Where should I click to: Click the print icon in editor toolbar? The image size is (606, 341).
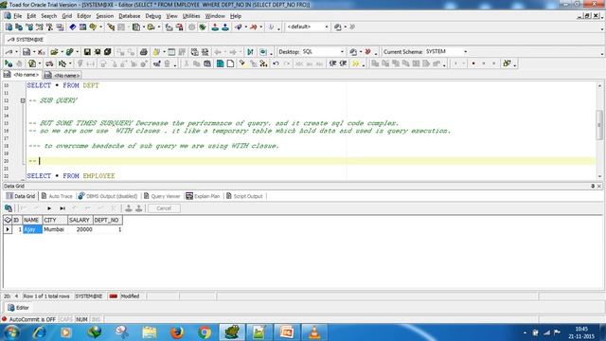(144, 52)
